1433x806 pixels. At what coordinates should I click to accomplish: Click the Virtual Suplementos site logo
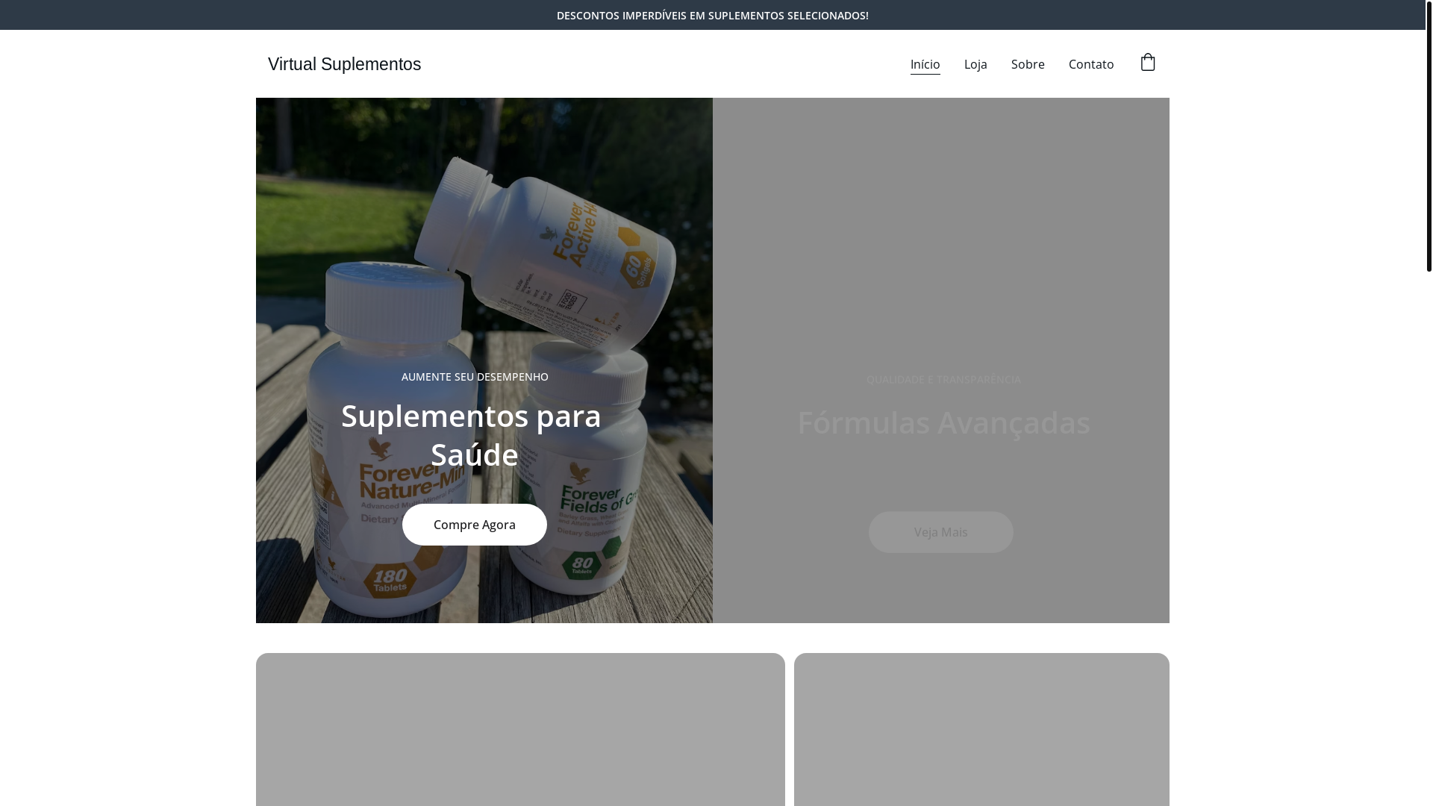344,64
